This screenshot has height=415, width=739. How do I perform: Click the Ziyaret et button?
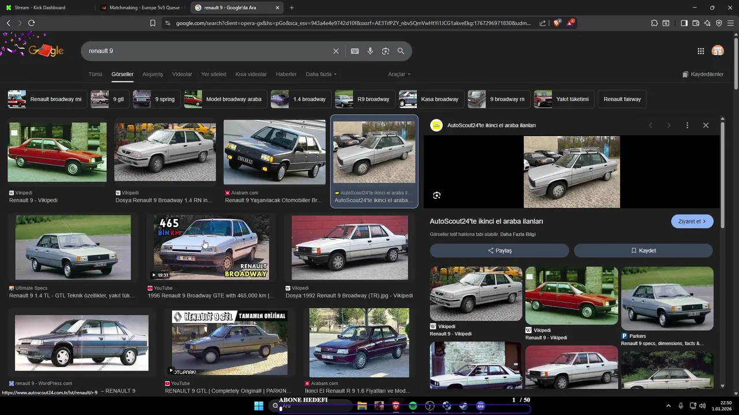692,221
